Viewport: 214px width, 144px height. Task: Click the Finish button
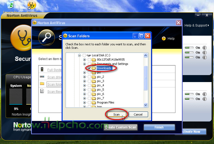pos(159,127)
